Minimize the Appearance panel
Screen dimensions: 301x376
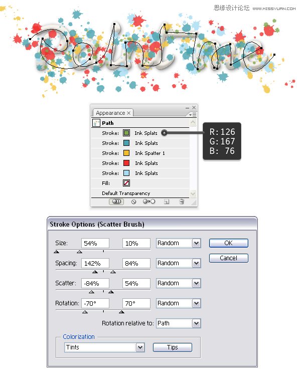pos(187,108)
